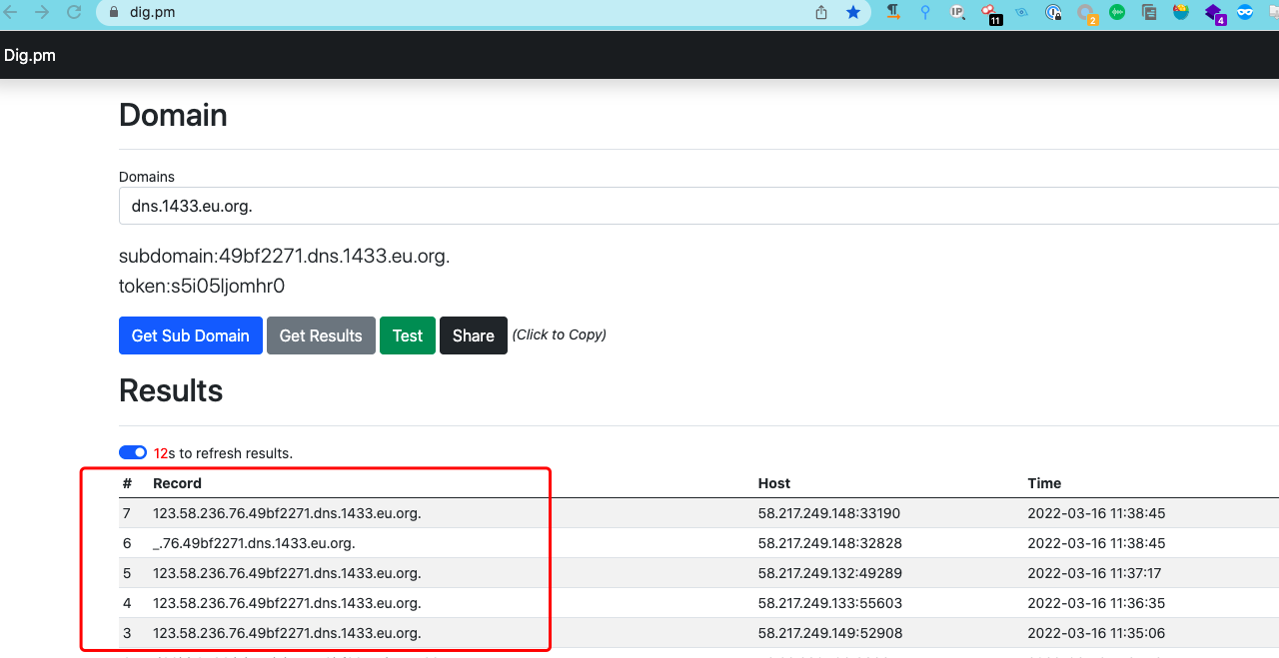
Task: Click the green Test button
Action: click(407, 335)
